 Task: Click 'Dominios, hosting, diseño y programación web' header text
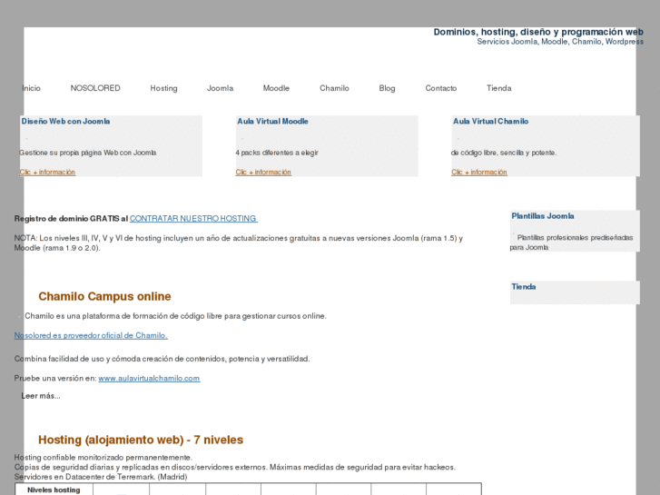[x=538, y=32]
